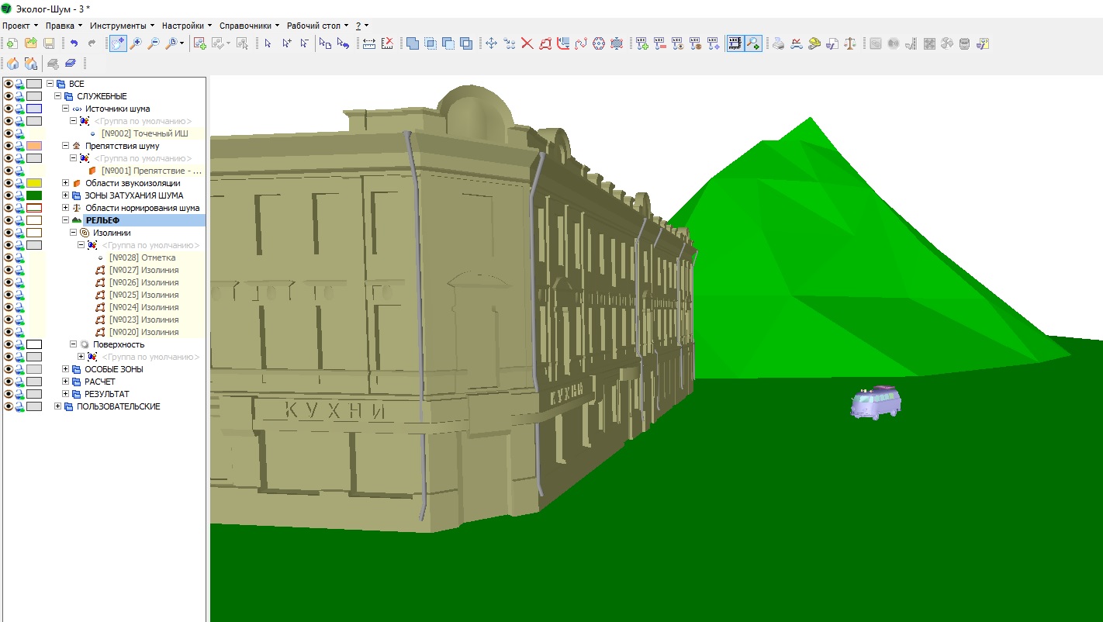The width and height of the screenshot is (1103, 622).
Task: Click the printer icon in toolbar
Action: (778, 43)
